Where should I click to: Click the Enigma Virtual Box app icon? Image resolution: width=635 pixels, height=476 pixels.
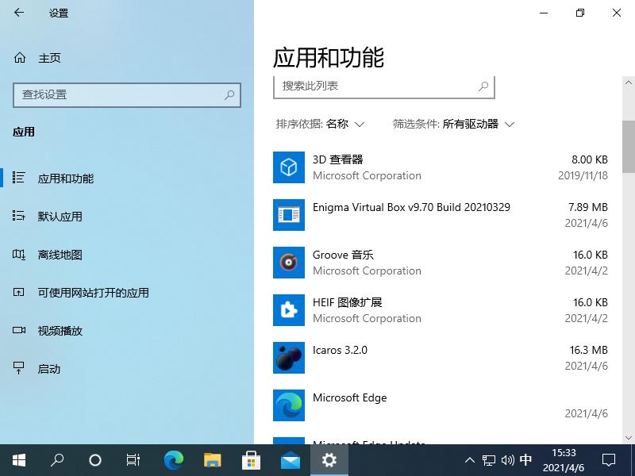click(289, 215)
